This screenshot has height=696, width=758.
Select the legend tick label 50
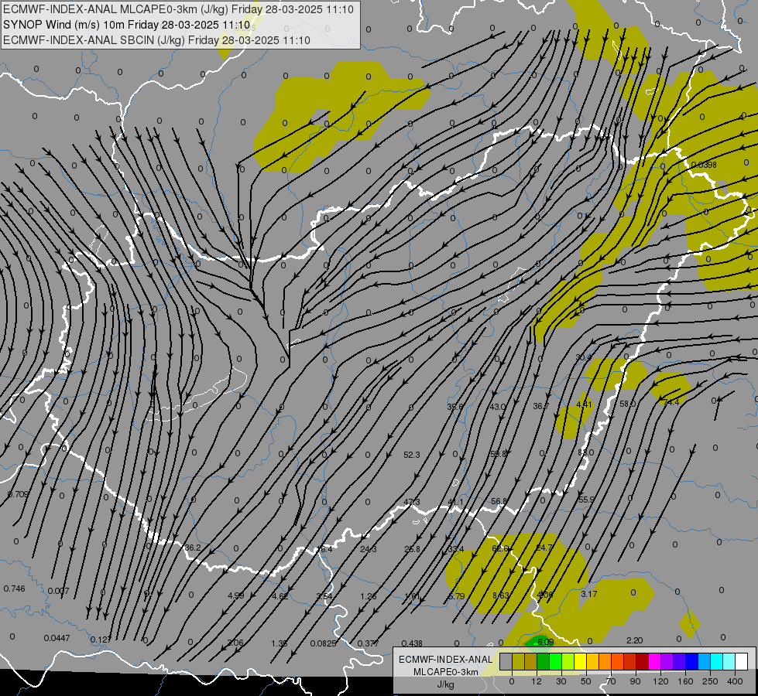586,681
